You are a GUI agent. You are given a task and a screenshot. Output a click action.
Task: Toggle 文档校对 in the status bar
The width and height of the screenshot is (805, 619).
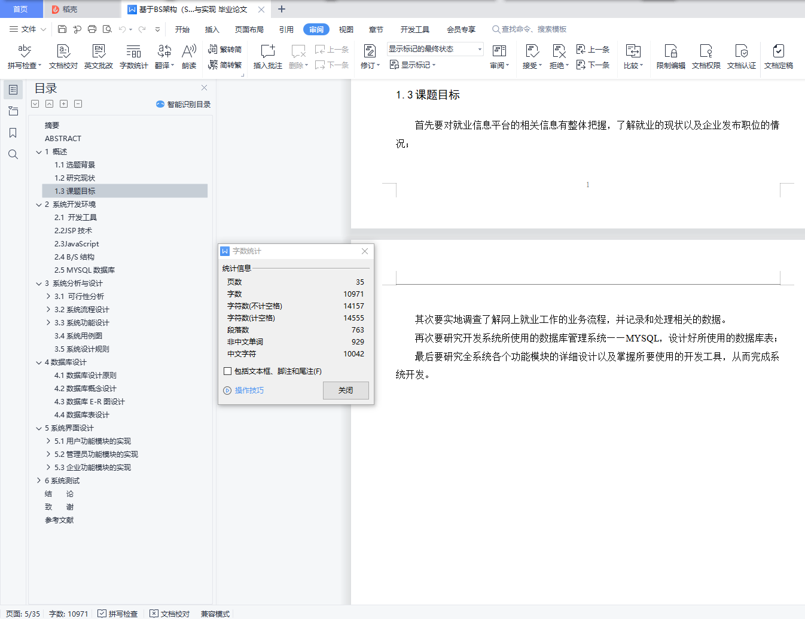click(x=170, y=614)
